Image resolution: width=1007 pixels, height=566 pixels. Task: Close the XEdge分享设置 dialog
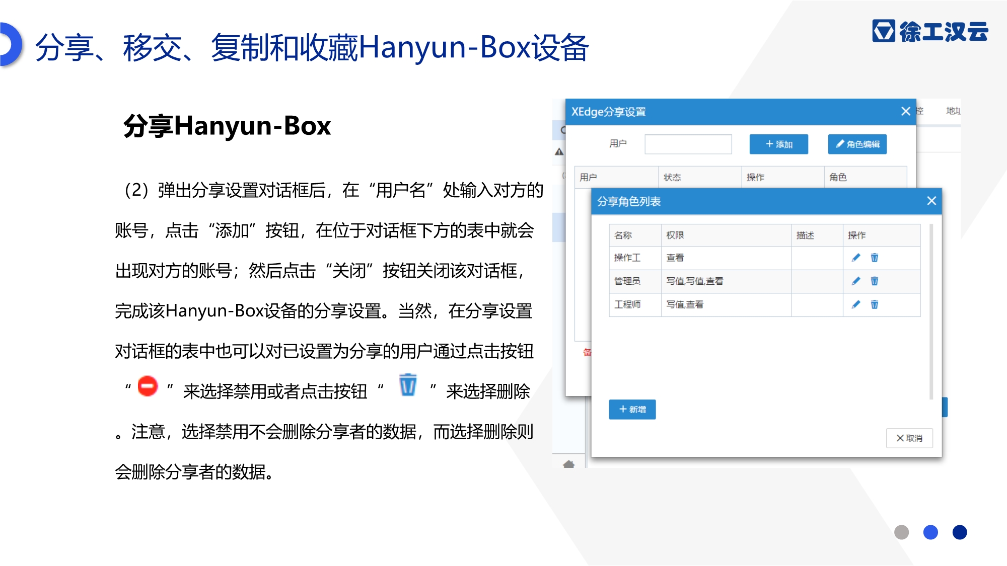(x=906, y=111)
